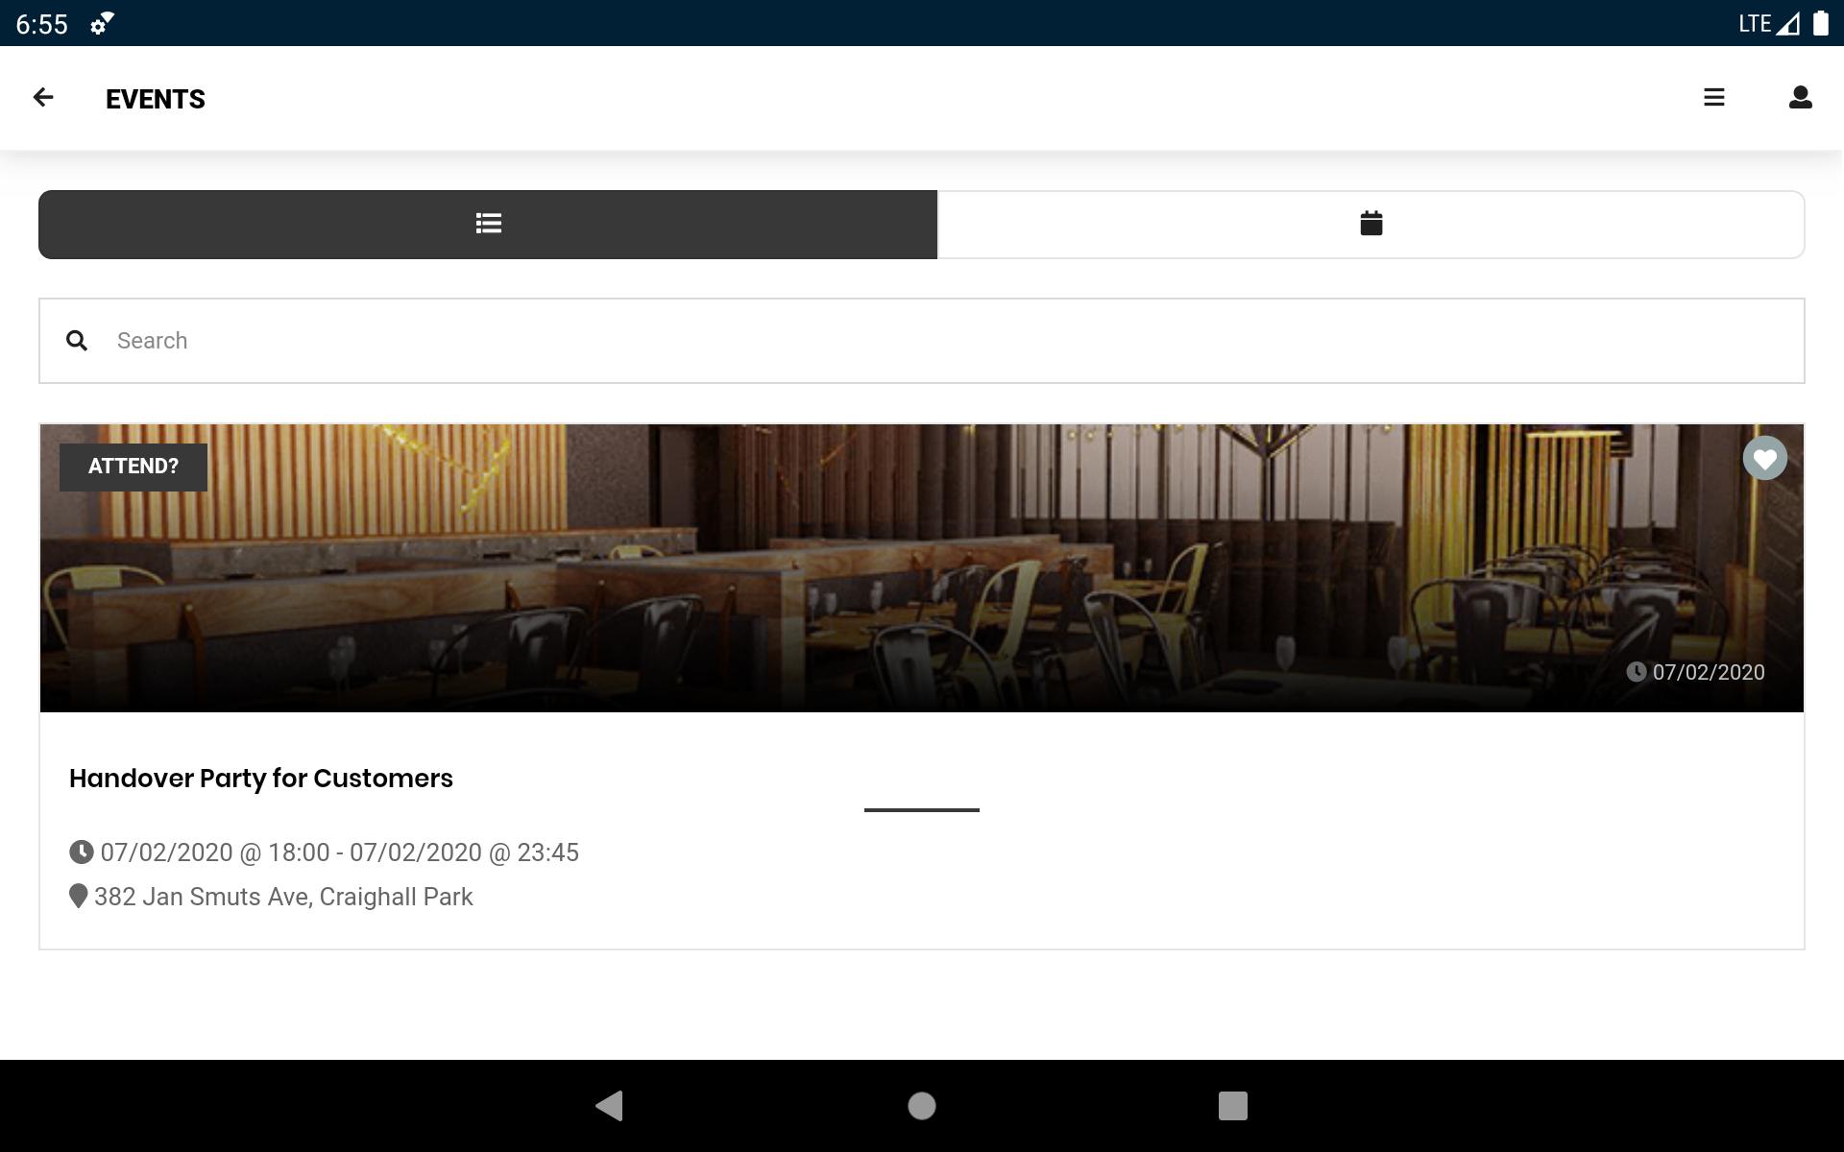Click the battery icon in status bar
This screenshot has width=1844, height=1152.
(1820, 23)
